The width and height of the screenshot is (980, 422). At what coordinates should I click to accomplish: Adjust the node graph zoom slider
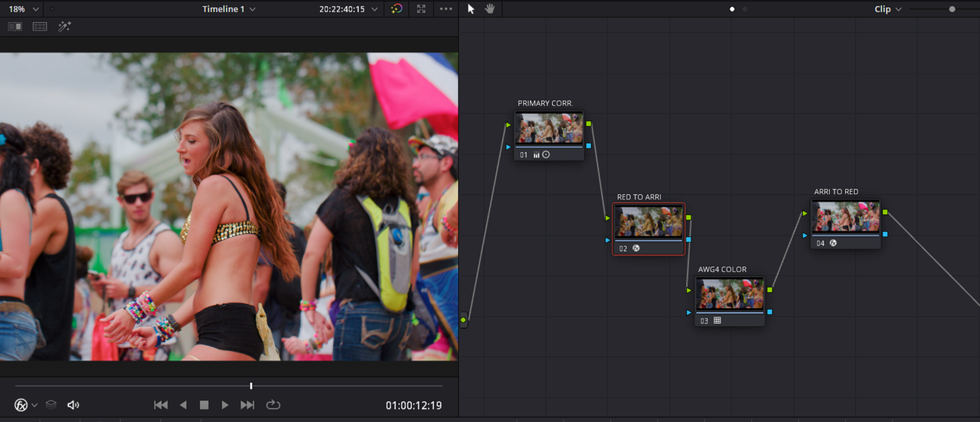click(952, 9)
